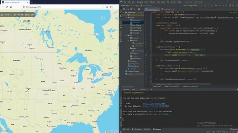This screenshot has width=238, height=133.
Task: Click the MapaPage() breadcrumb
Action: tap(157, 86)
